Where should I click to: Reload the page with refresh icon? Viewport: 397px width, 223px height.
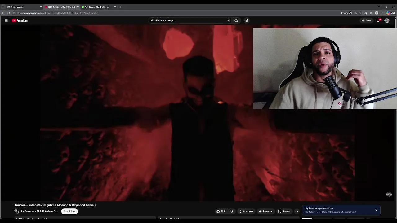(x=9, y=13)
